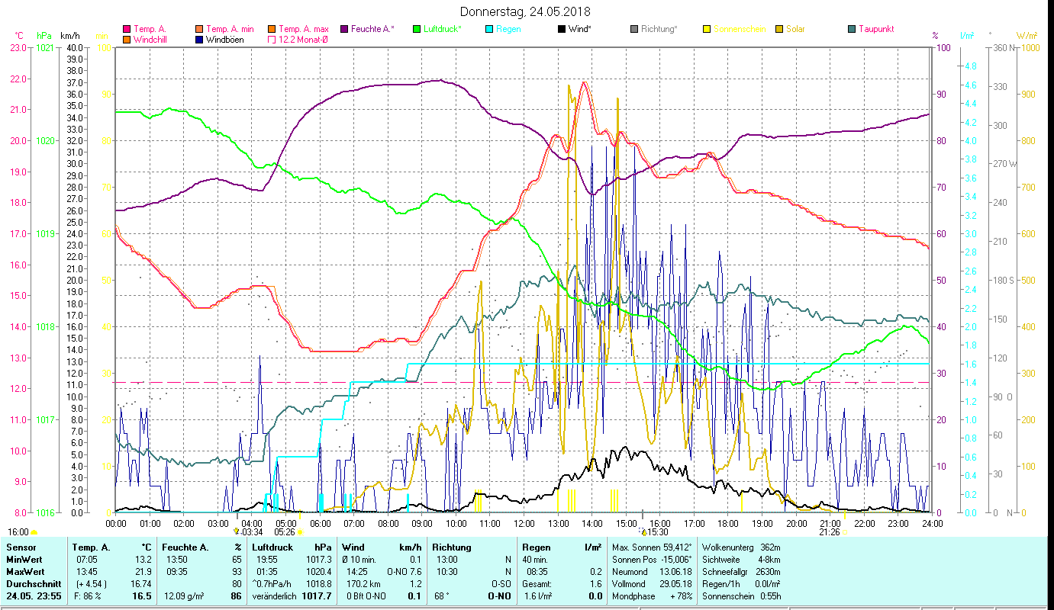Pick the cyan Regen legend swatch
1054x610 pixels.
[489, 29]
